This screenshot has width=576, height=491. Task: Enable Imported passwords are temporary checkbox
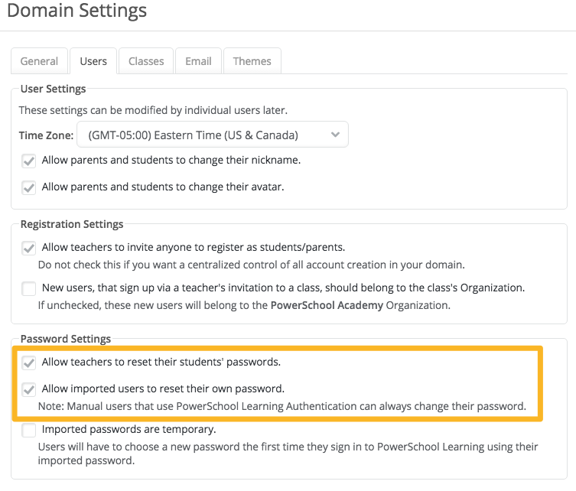[x=29, y=430]
